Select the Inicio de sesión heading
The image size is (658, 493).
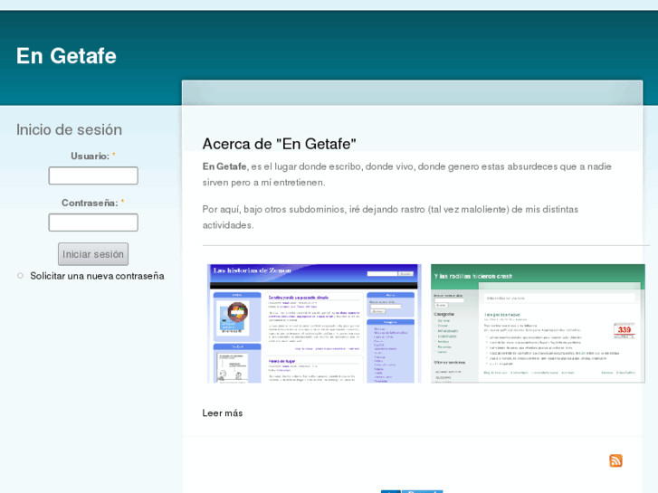pyautogui.click(x=70, y=129)
